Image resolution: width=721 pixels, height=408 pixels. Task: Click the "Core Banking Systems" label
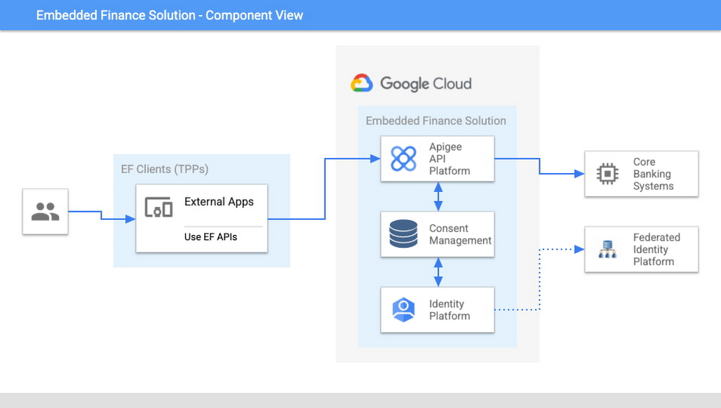pyautogui.click(x=653, y=174)
